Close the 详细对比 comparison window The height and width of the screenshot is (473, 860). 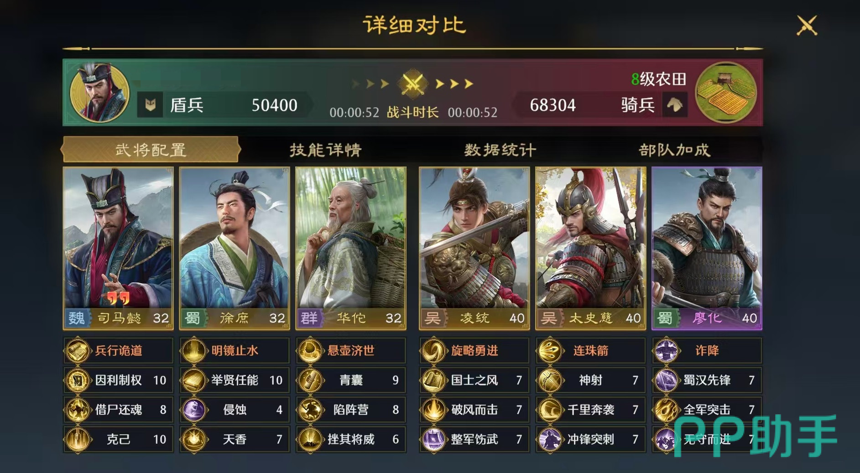[807, 25]
